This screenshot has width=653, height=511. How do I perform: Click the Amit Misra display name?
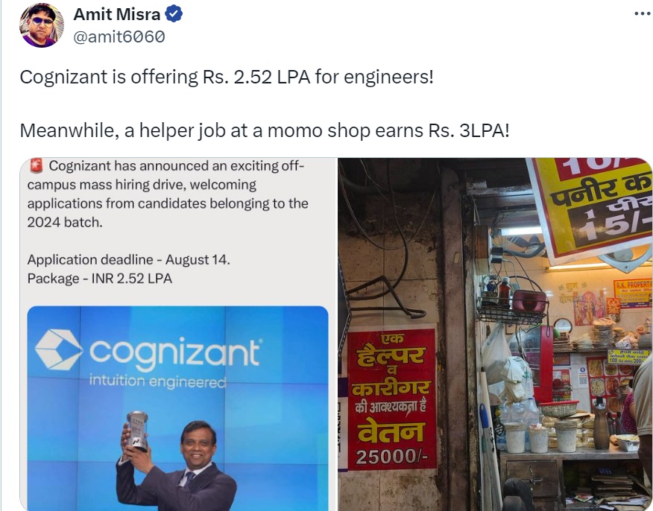(x=116, y=15)
